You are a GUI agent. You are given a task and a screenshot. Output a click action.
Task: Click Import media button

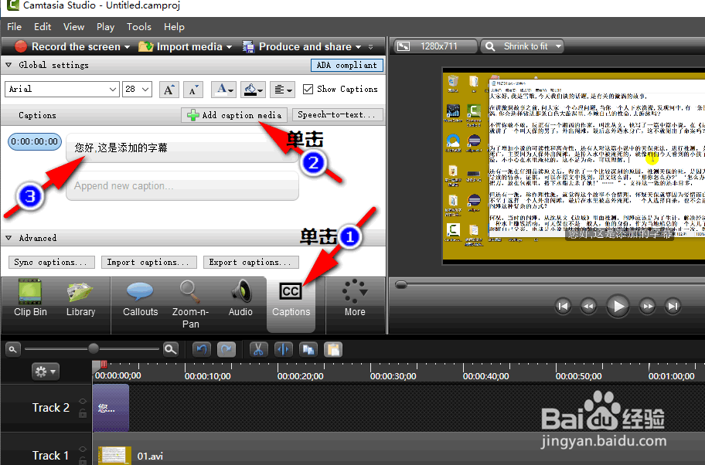coord(180,46)
